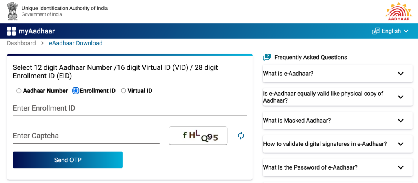The height and width of the screenshot is (183, 418).
Task: Click the language translate icon
Action: 376,31
